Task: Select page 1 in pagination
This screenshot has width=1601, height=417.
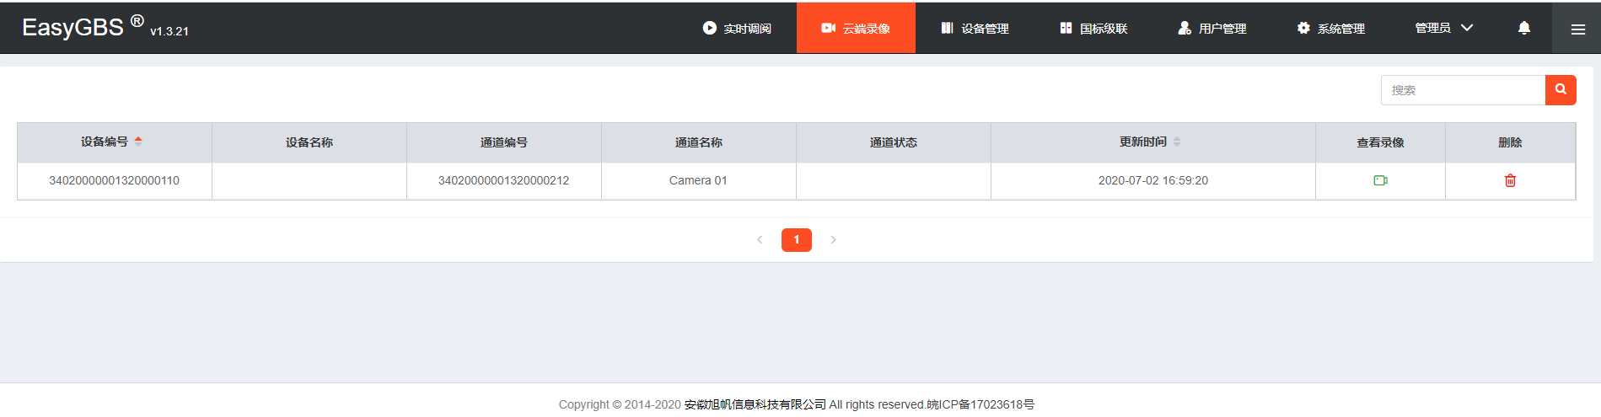Action: click(x=797, y=240)
